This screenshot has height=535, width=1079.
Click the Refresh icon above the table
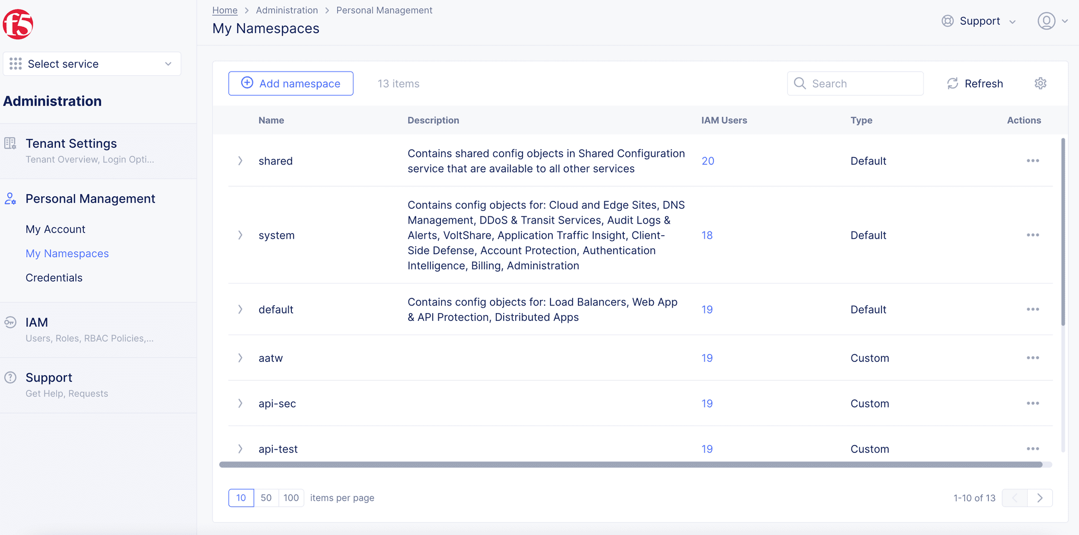952,83
